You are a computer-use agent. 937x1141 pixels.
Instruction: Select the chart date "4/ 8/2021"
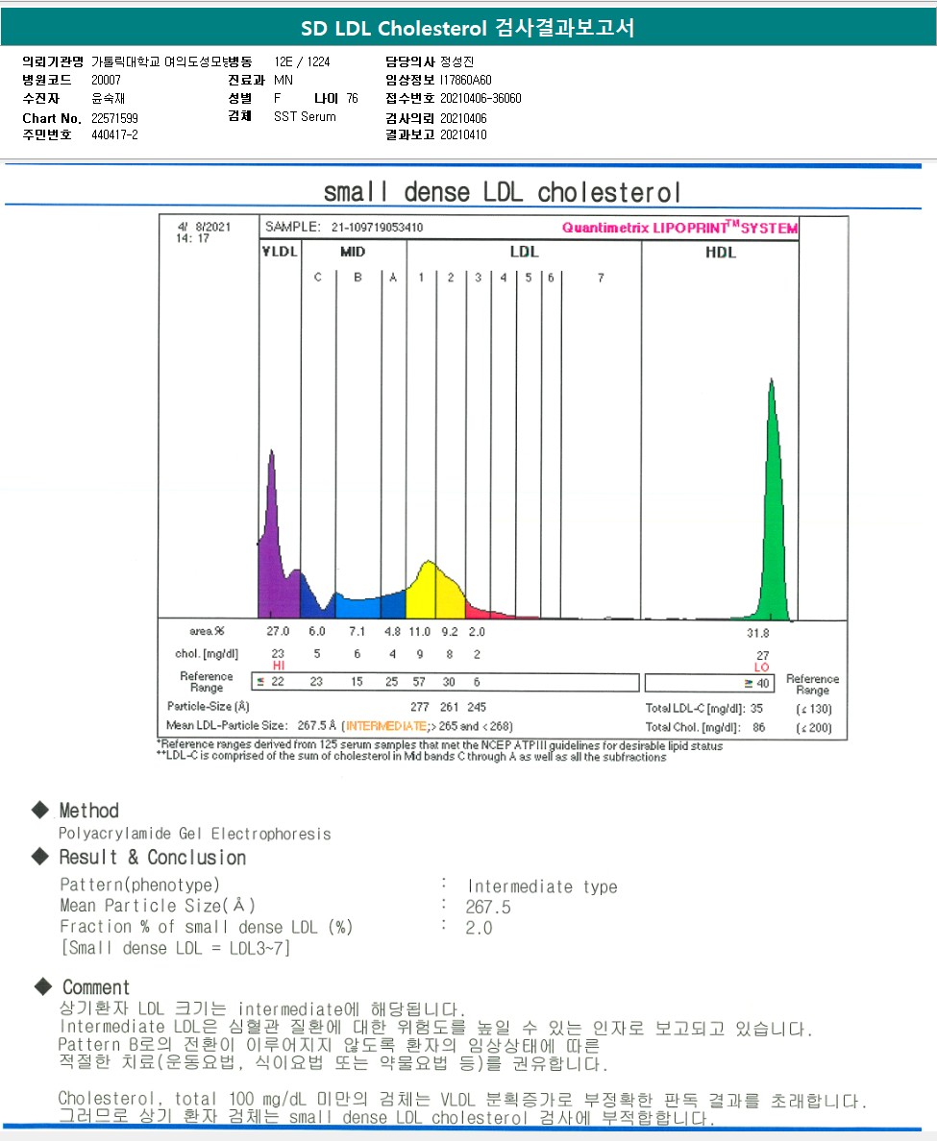coord(204,227)
